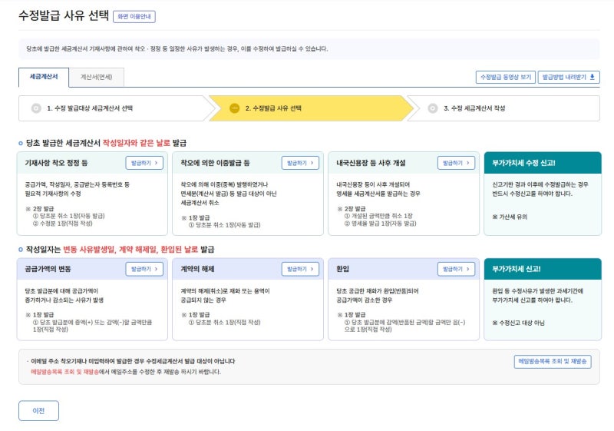Click the text ② 영세율 발급 1장(자동 발급)
This screenshot has width=614, height=431.
(x=380, y=224)
